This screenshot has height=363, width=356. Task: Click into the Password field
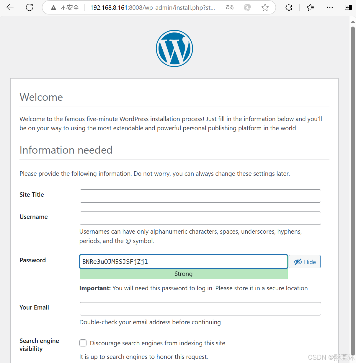(184, 262)
